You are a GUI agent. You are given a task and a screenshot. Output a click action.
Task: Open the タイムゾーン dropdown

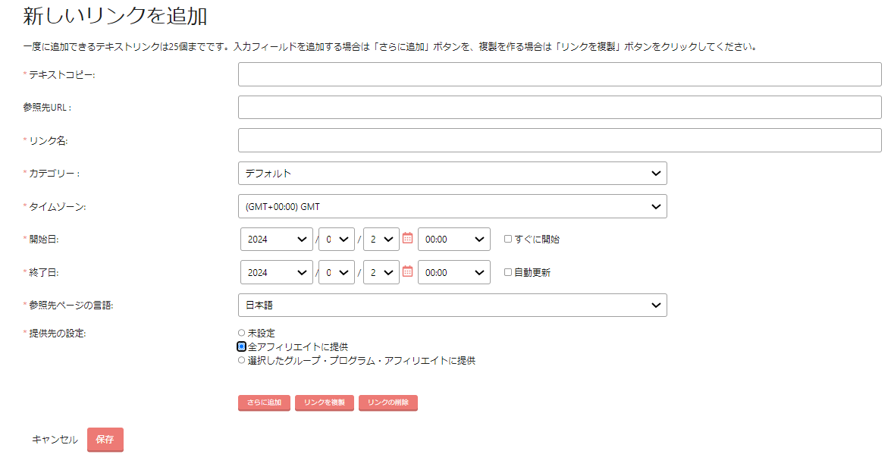coord(452,206)
